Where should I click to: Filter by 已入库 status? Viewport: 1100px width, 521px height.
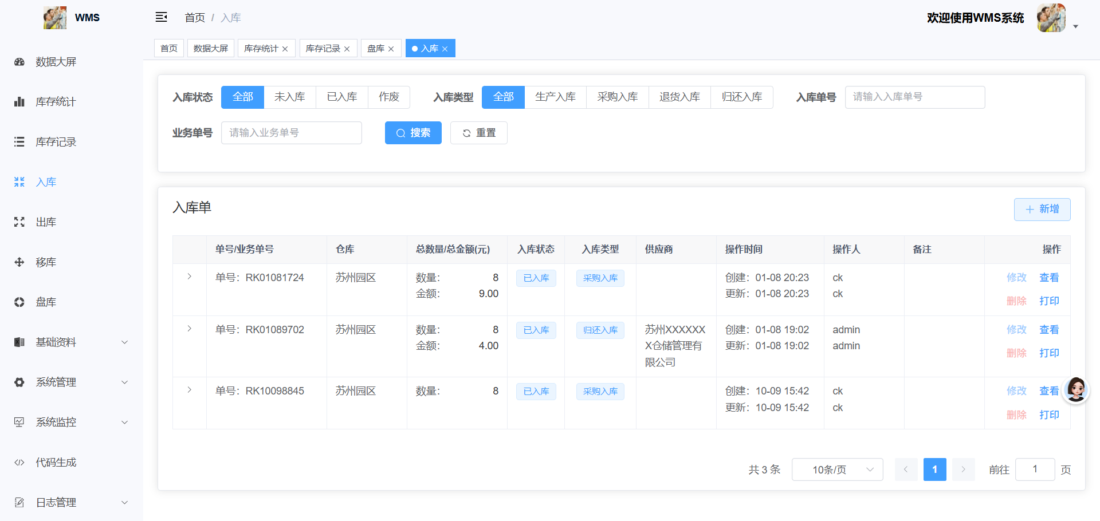[341, 97]
